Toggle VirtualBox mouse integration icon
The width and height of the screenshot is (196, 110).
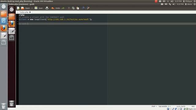click(x=184, y=109)
